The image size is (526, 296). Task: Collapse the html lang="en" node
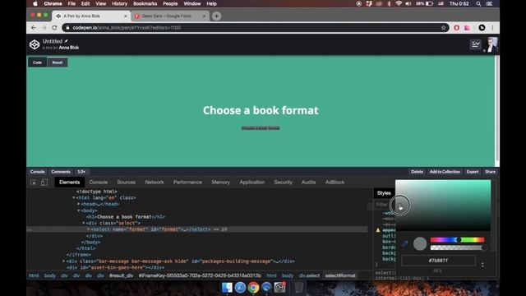(x=73, y=197)
